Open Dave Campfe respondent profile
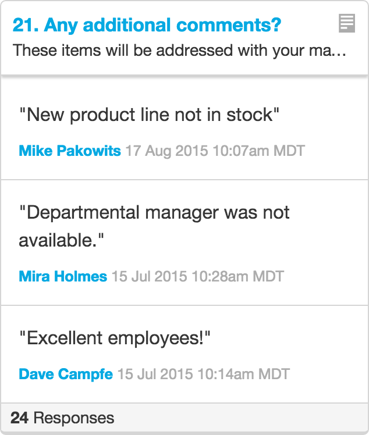The height and width of the screenshot is (435, 369). [66, 374]
